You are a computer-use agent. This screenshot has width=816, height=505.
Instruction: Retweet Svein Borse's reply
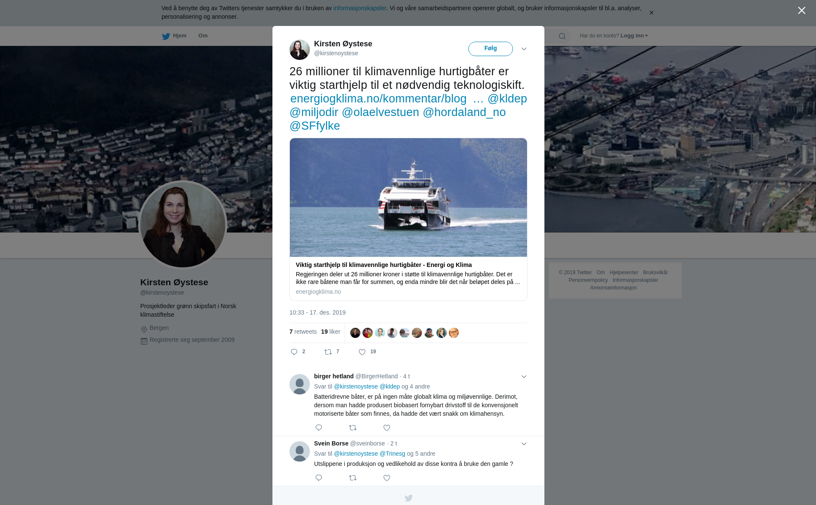pyautogui.click(x=353, y=478)
